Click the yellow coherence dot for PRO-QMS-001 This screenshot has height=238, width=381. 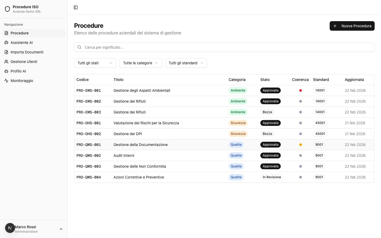coord(301,145)
